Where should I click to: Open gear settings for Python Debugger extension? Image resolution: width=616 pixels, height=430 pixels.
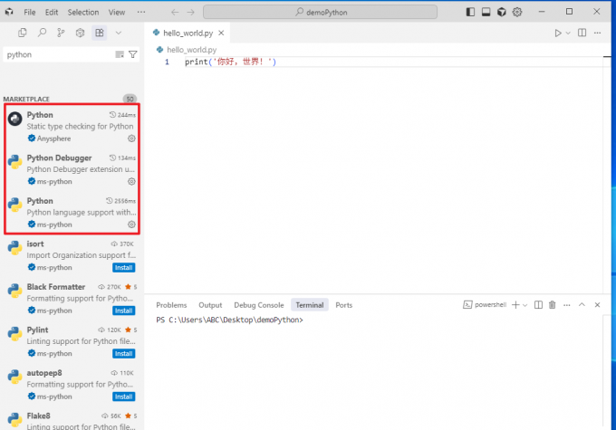click(131, 181)
